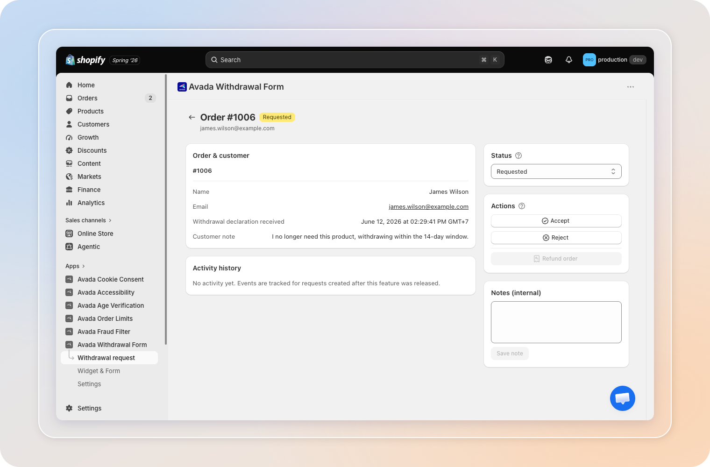The width and height of the screenshot is (710, 467).
Task: Click the Orders inbox icon
Action: click(69, 98)
